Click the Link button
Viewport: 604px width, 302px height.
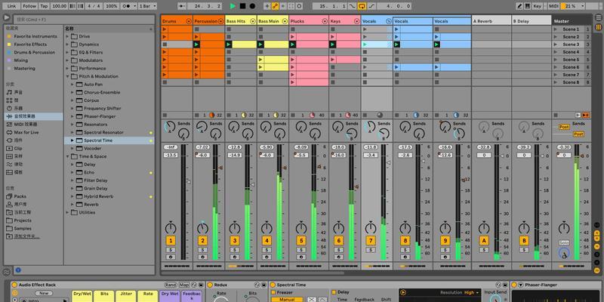(x=11, y=6)
